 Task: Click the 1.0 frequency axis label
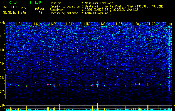[x=2, y=50]
